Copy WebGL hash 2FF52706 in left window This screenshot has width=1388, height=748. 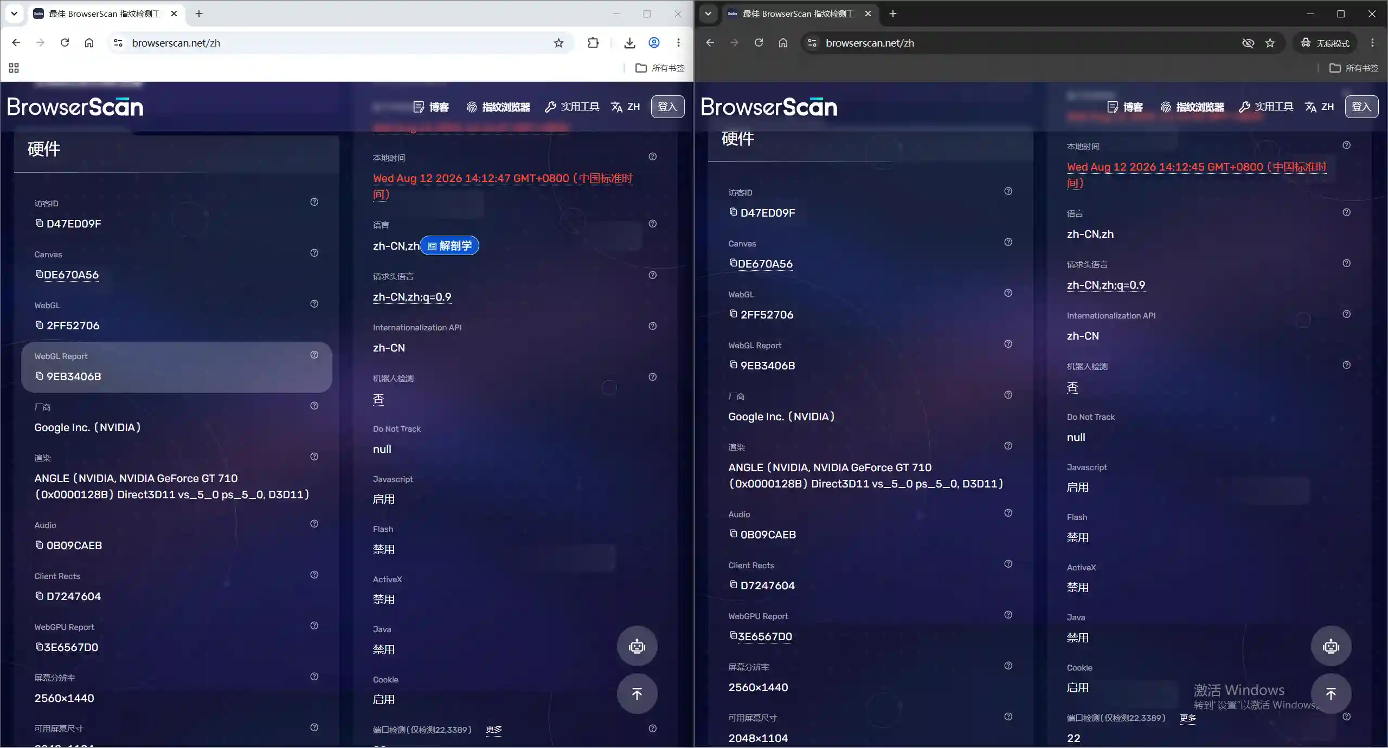(x=39, y=325)
